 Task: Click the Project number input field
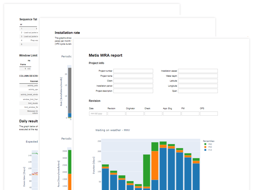click(x=133, y=71)
